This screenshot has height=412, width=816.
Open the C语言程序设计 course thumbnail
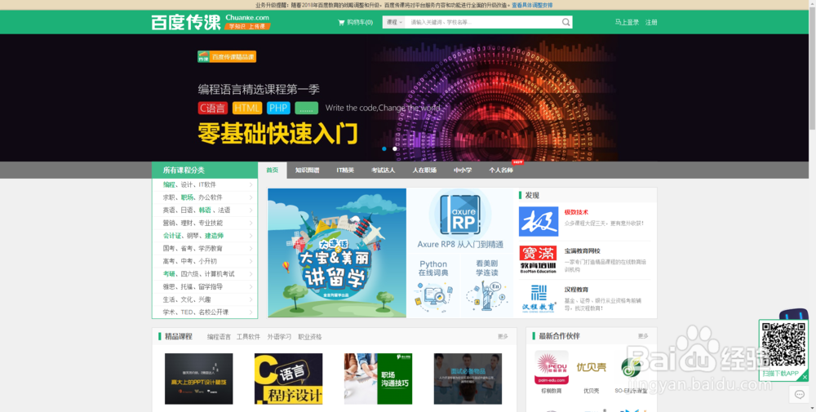pos(288,379)
